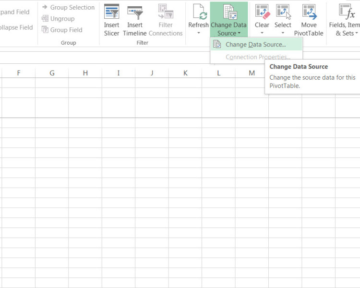Expand the Refresh dropdown arrow
The image size is (360, 288).
coord(198,34)
